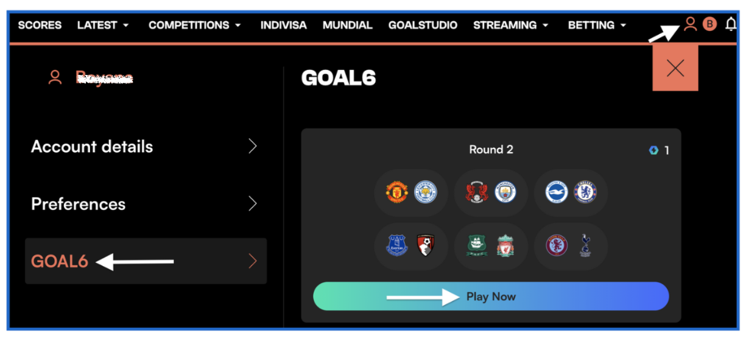Select the Tottenham club crest

585,246
